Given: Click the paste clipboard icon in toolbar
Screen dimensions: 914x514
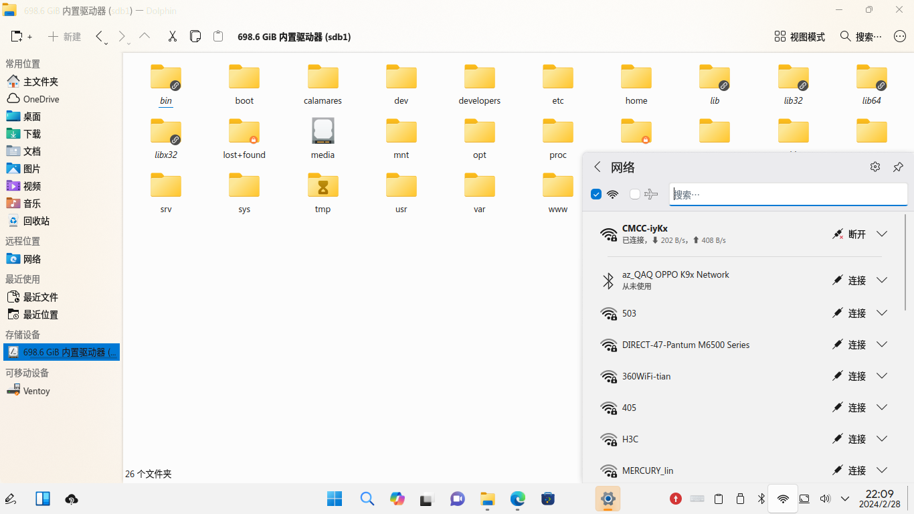Looking at the screenshot, I should [x=217, y=37].
